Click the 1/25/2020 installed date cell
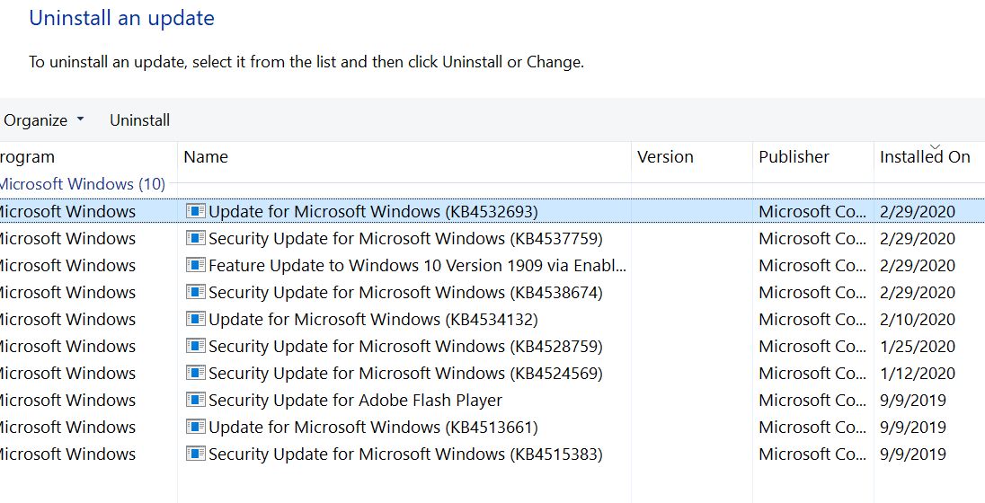Image resolution: width=985 pixels, height=503 pixels. [x=918, y=346]
